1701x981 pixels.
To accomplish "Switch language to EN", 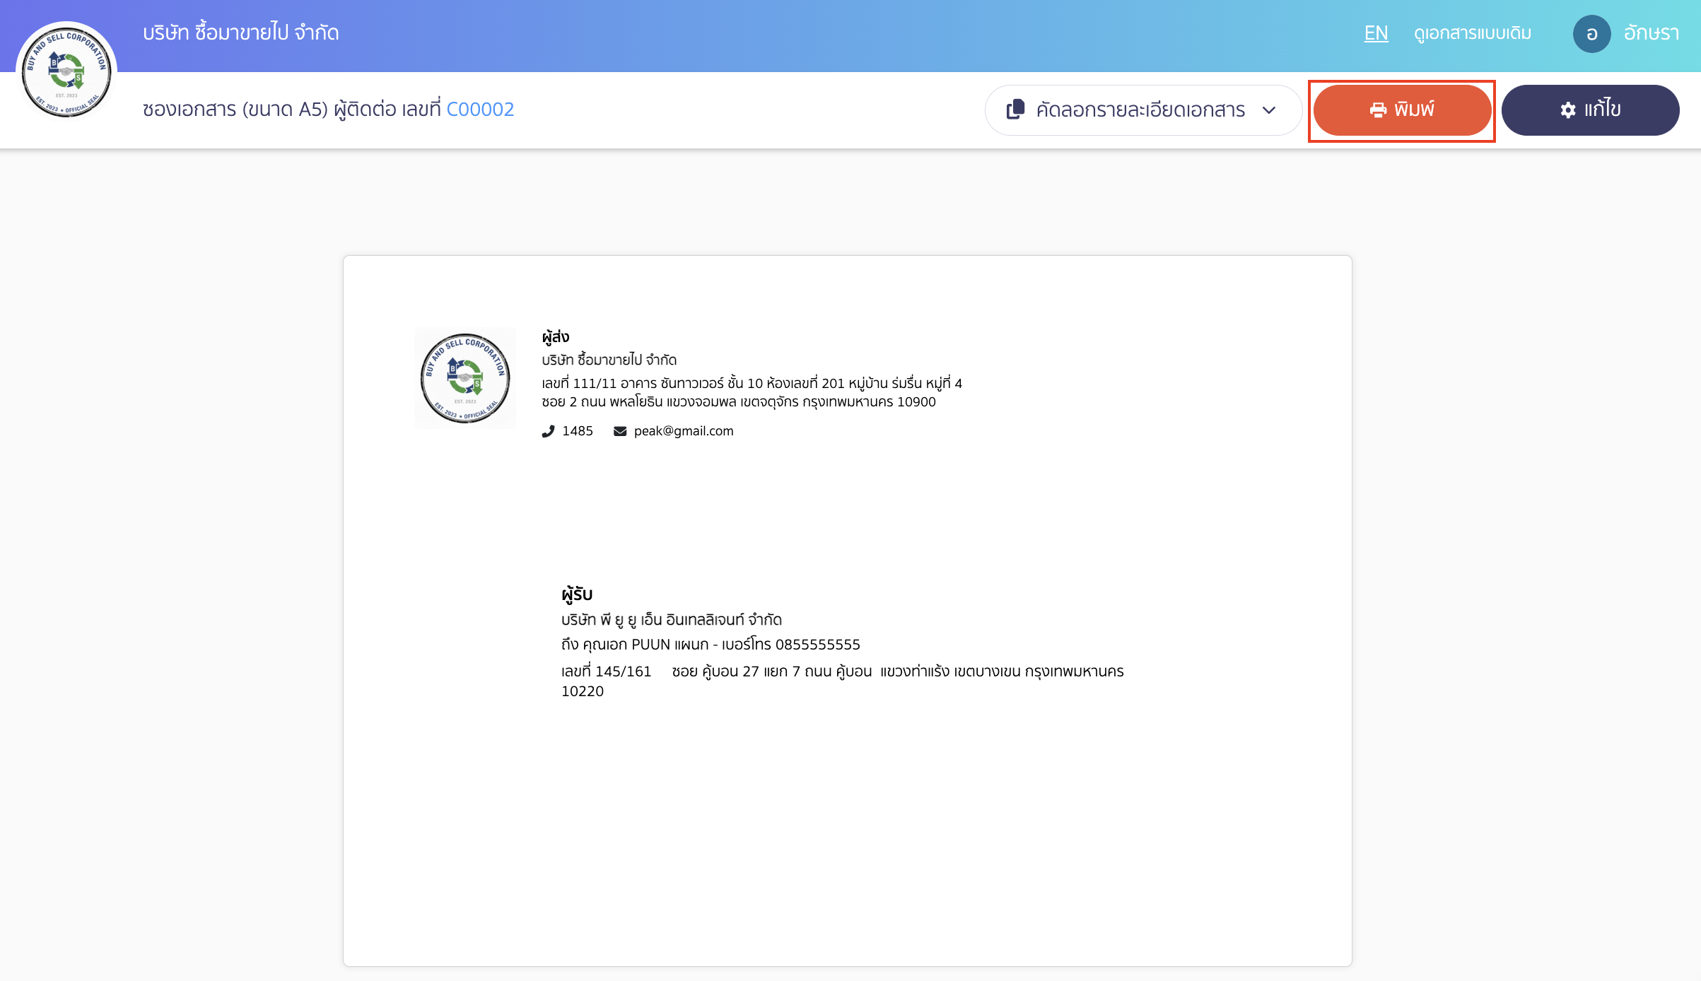I will [1376, 33].
